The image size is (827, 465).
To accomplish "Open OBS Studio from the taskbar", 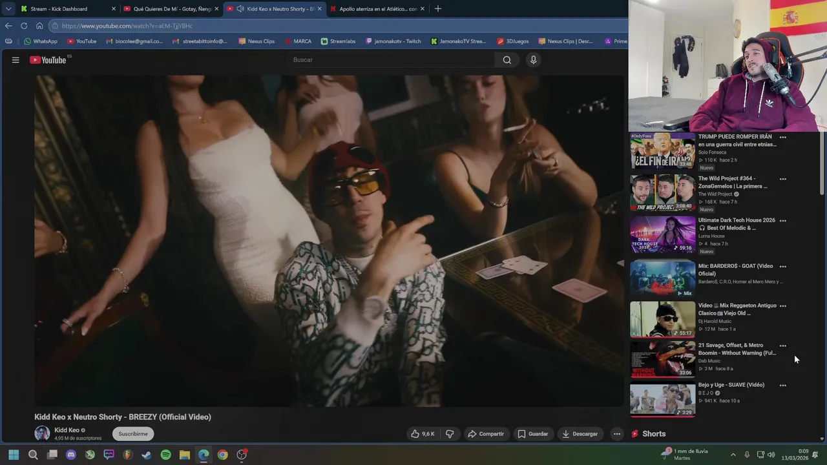I will pyautogui.click(x=242, y=455).
